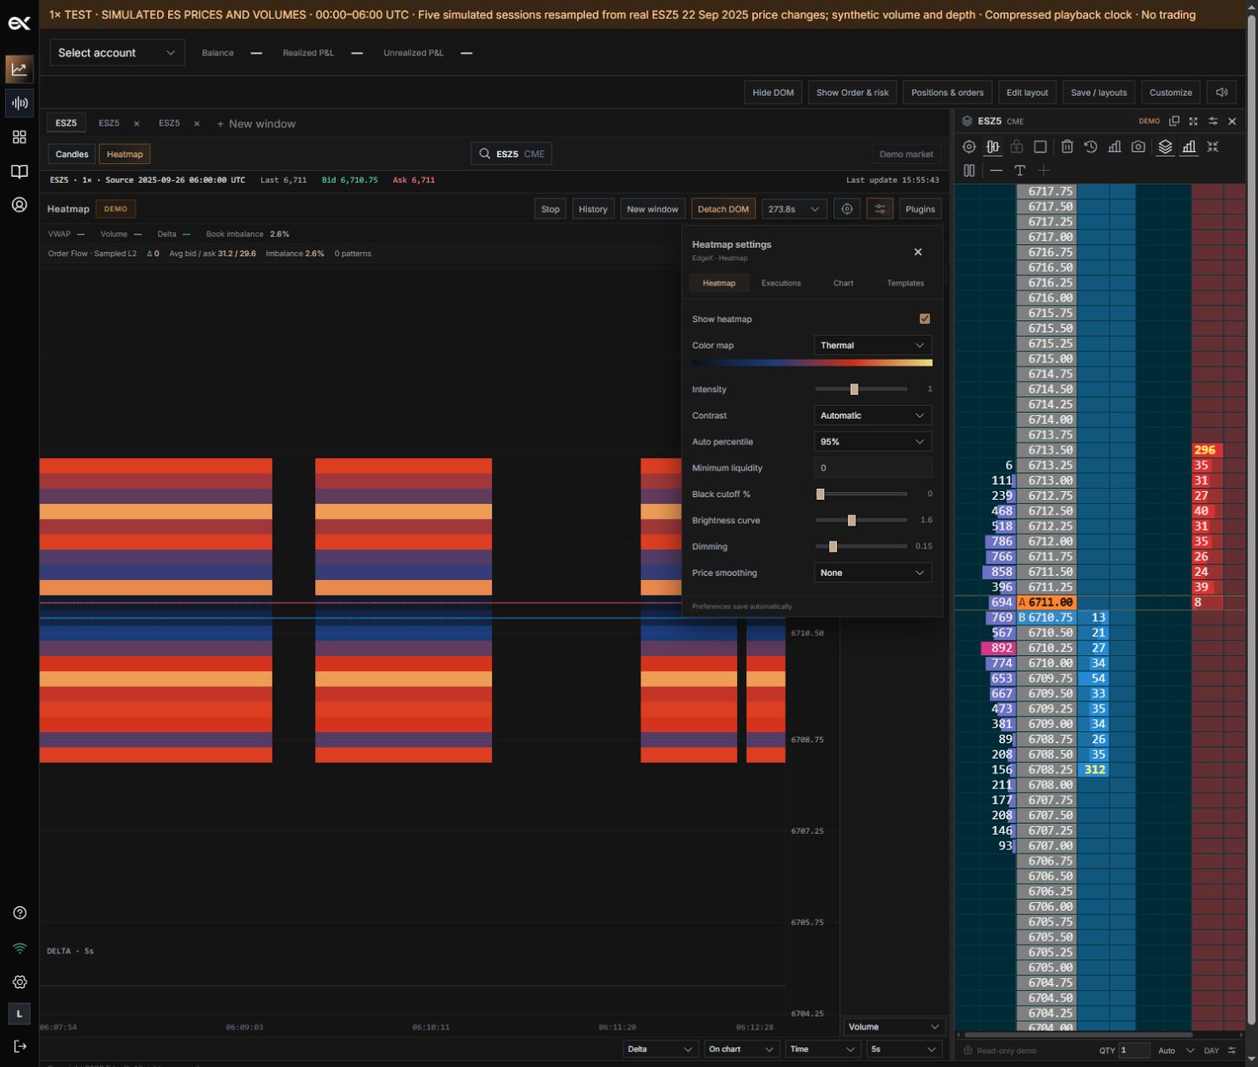Click the Stop button in Heatmap toolbar

tap(550, 209)
